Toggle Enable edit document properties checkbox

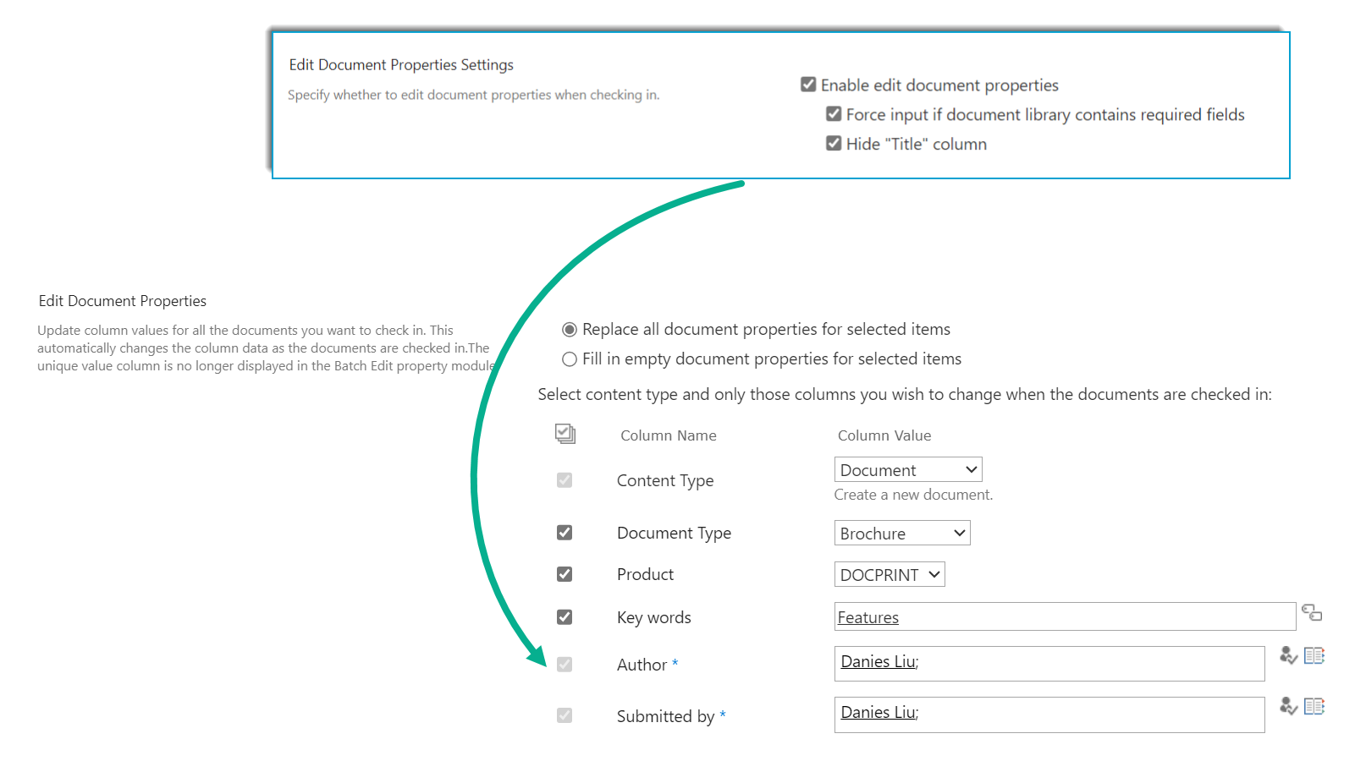coord(808,85)
